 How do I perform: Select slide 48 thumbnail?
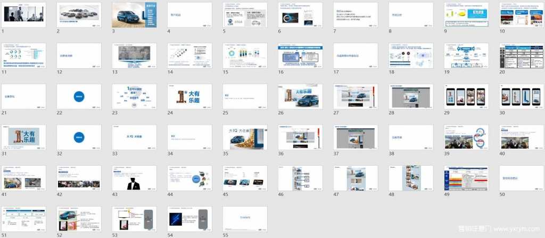[x=411, y=178]
